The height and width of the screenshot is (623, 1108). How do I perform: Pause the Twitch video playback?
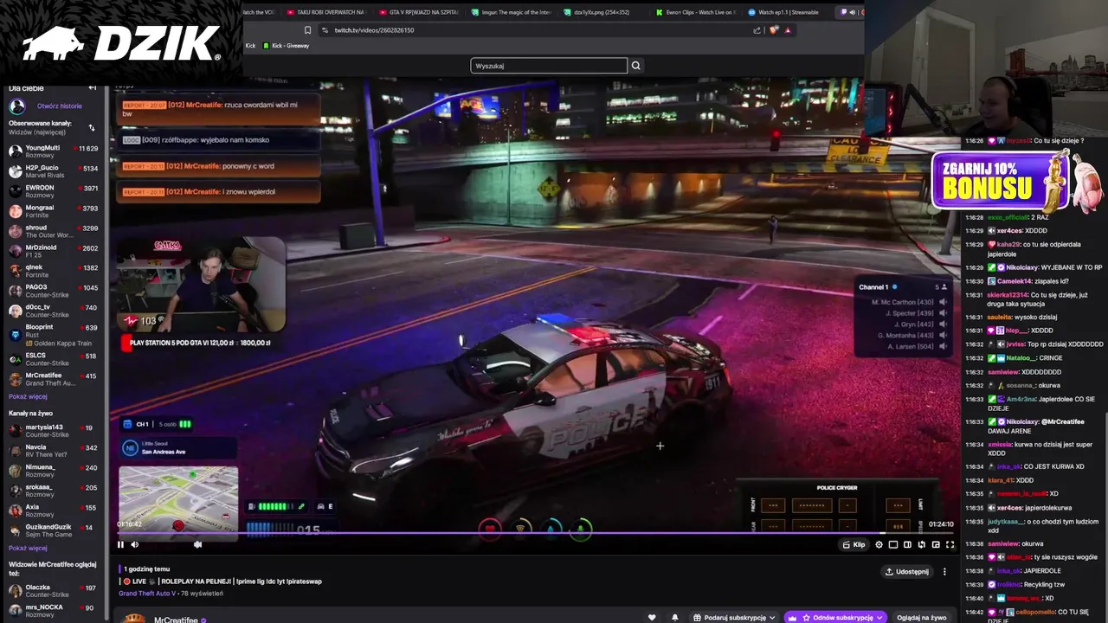[120, 544]
